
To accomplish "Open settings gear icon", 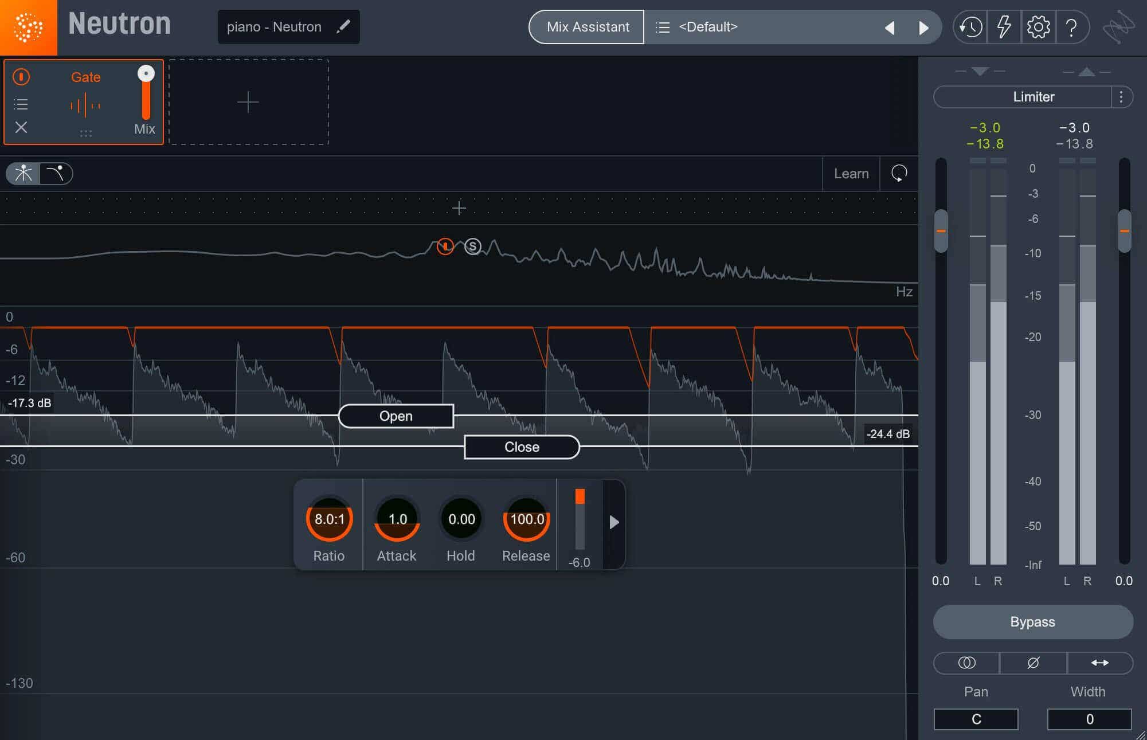I will click(x=1038, y=27).
